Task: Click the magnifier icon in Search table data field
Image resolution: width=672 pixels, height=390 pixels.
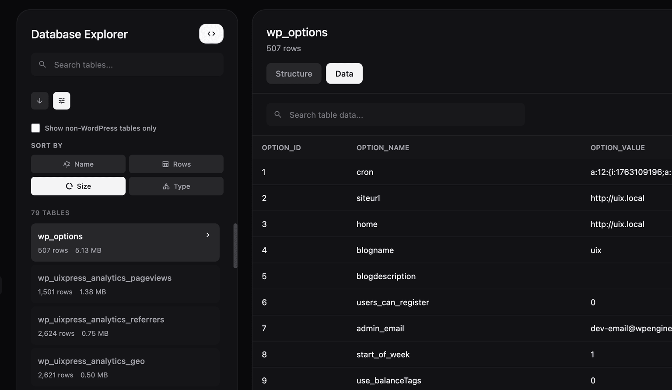Action: [278, 114]
